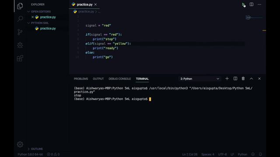Select the Python 3.8.0 64-bit interpreter
The width and height of the screenshot is (280, 157).
coord(30,154)
